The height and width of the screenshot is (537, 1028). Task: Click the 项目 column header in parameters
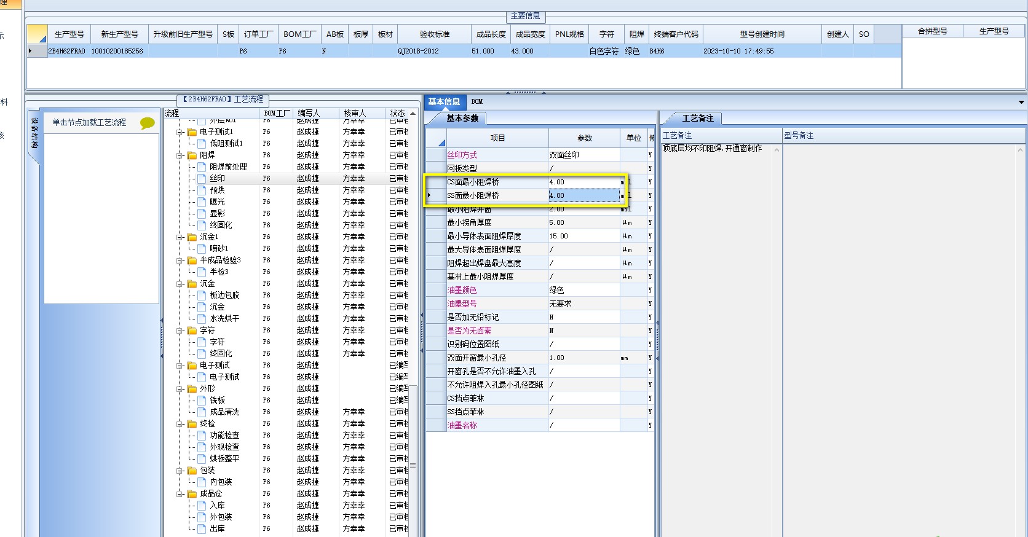[497, 138]
